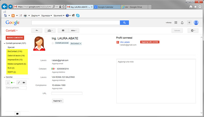This screenshot has width=204, height=117.
Task: Select Datori di lavoro (14) group
Action: 16,56
